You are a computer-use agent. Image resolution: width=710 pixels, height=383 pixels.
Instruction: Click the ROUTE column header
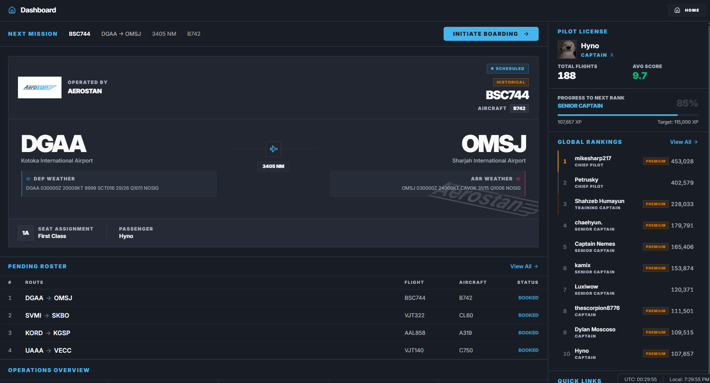(x=34, y=282)
